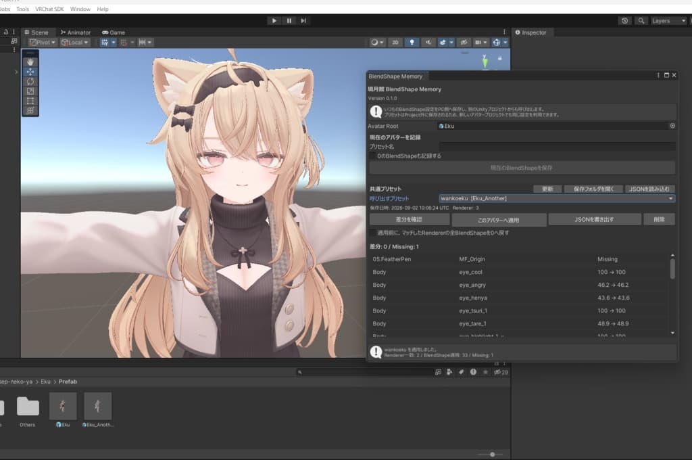Click the プリセット名 input field
The height and width of the screenshot is (460, 692).
(x=557, y=146)
